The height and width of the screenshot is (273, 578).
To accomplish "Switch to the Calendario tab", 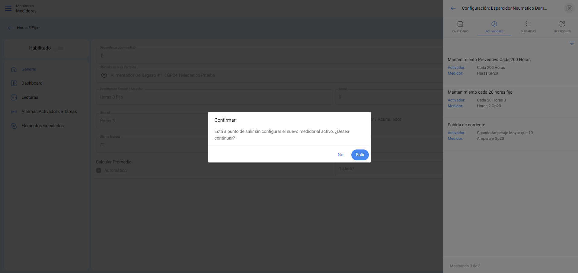I will point(460,27).
